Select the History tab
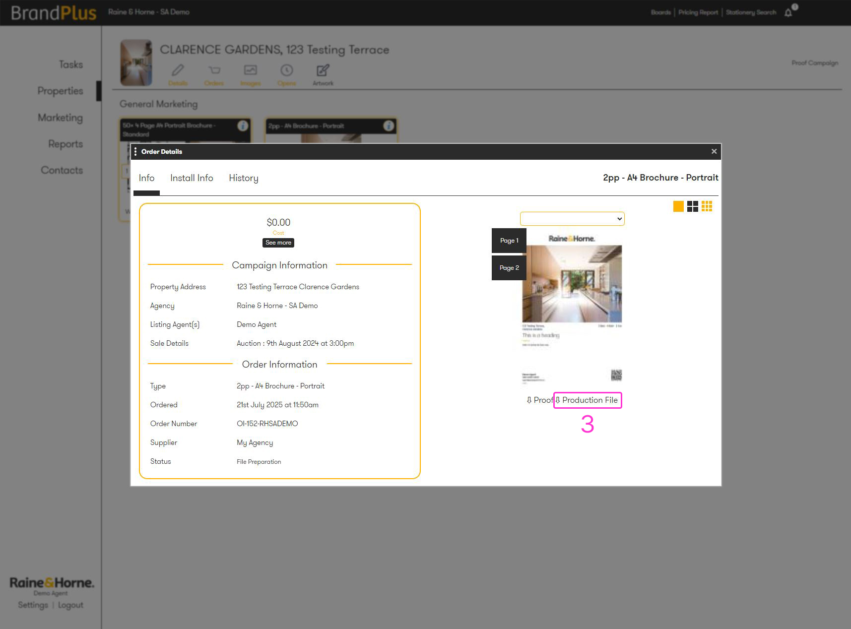Screen dimensions: 851x629 tap(244, 178)
